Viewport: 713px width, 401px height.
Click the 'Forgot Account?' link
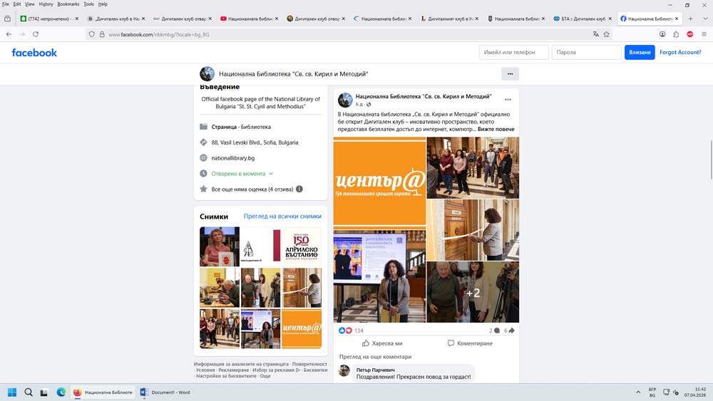coord(680,52)
